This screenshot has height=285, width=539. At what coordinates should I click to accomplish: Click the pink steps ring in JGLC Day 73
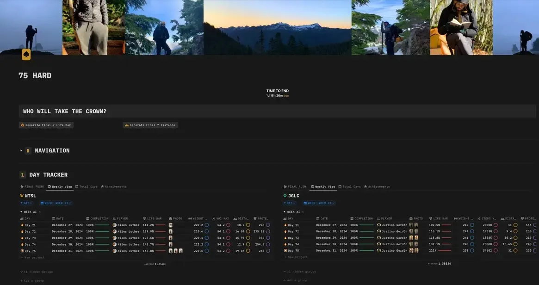pyautogui.click(x=496, y=238)
